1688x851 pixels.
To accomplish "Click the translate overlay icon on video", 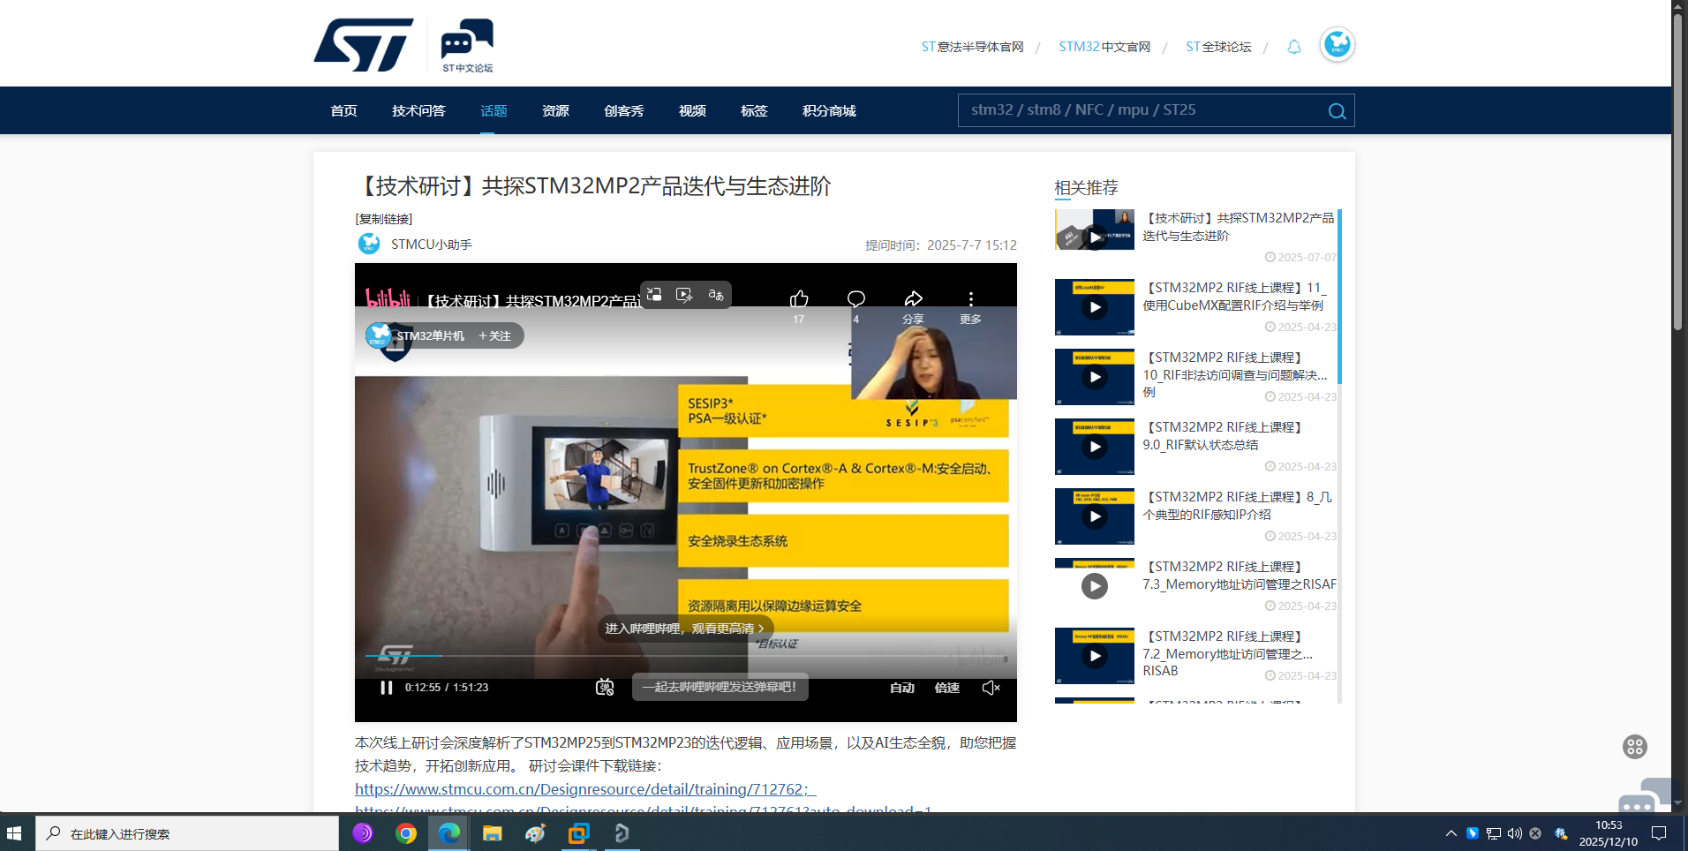I will click(716, 295).
